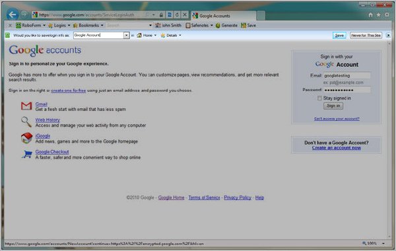The image size is (396, 251).
Task: Open the RoboForm Search box dropdown arrow
Action: point(150,25)
